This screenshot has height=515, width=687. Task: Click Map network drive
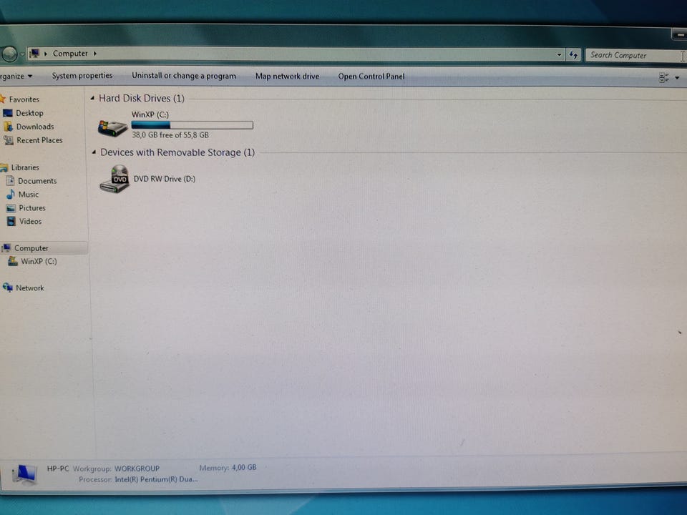click(x=288, y=77)
